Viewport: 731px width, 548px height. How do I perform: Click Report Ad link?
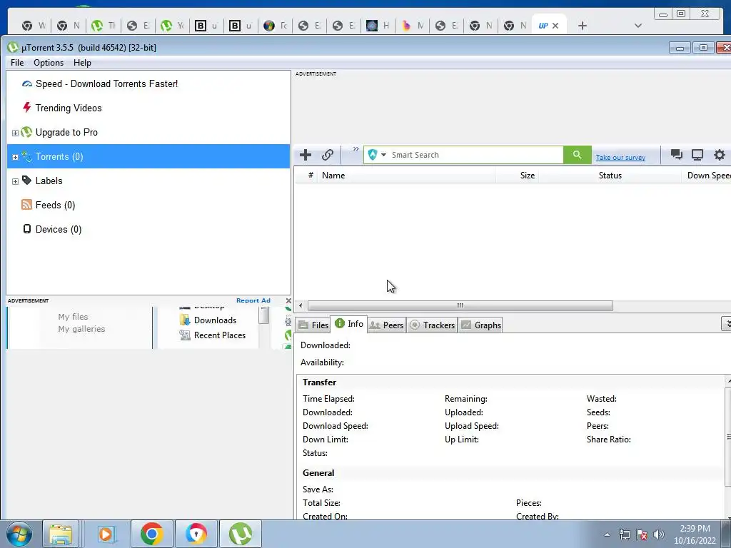coord(253,300)
